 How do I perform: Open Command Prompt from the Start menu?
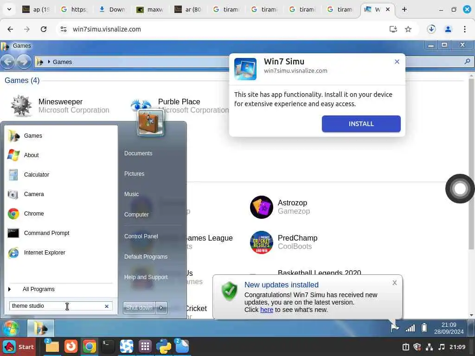pyautogui.click(x=61, y=233)
